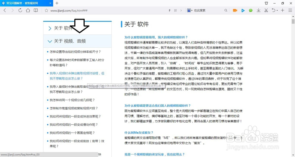The image size is (295, 157).
Task: Close the 常见问题解答 tab
Action: (x=50, y=3)
